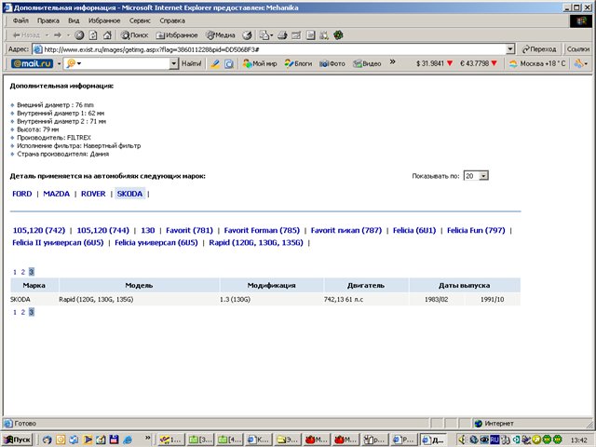Expand hidden mail.ru toolbar items chevron
Screen dimensions: 596x447
coord(393,62)
